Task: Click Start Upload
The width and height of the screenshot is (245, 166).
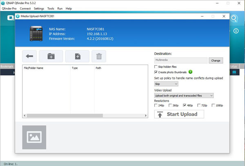Action: [179, 114]
